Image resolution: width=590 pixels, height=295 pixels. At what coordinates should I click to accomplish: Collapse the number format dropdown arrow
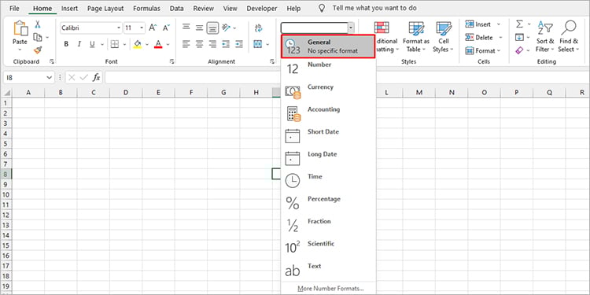coord(351,28)
